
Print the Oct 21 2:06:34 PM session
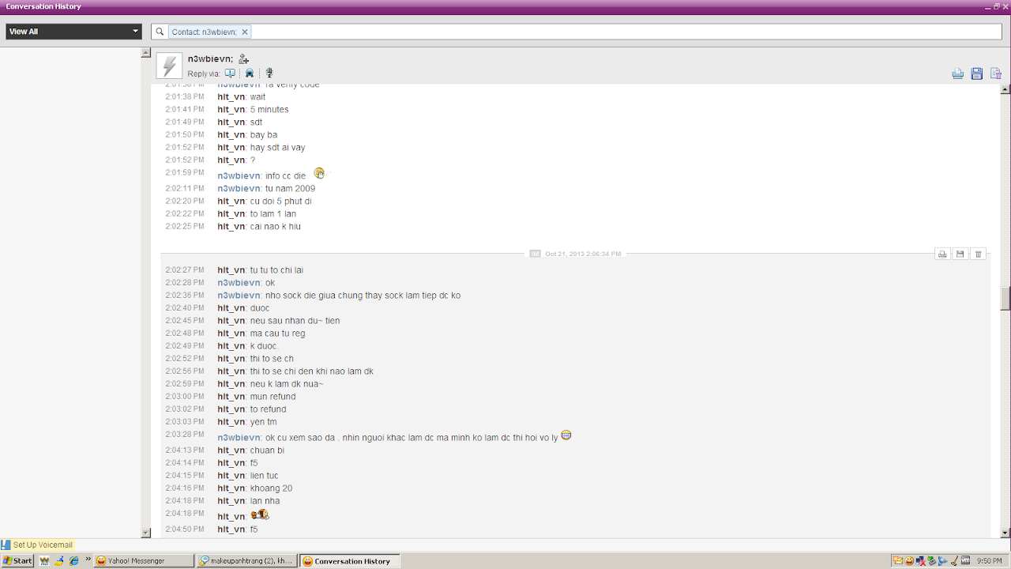click(x=942, y=254)
